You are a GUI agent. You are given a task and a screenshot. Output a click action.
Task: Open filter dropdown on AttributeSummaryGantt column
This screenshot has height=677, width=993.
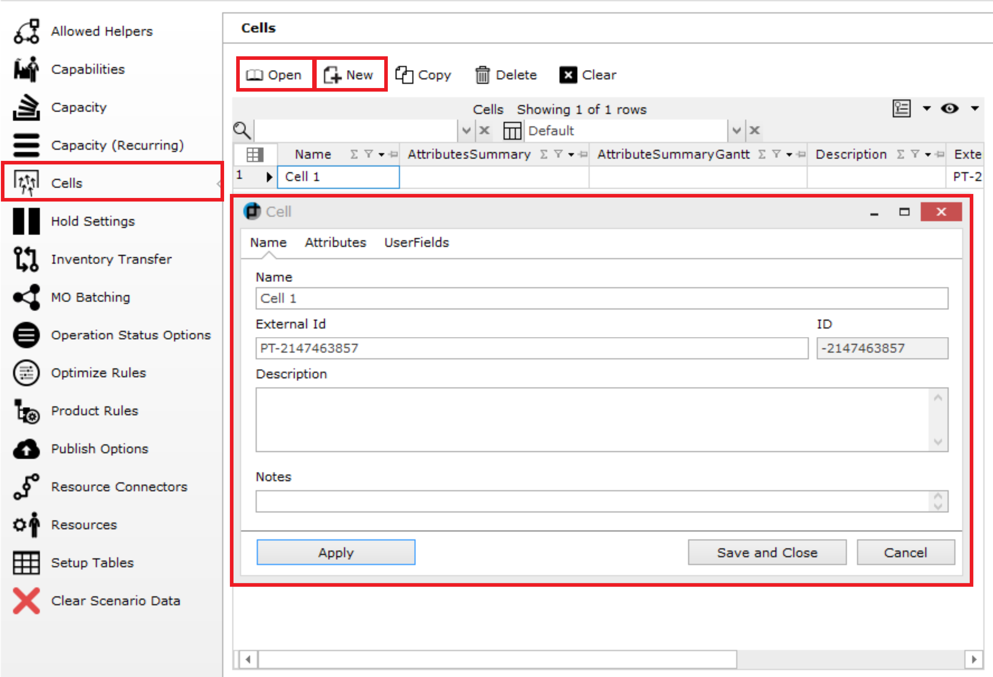coord(789,155)
